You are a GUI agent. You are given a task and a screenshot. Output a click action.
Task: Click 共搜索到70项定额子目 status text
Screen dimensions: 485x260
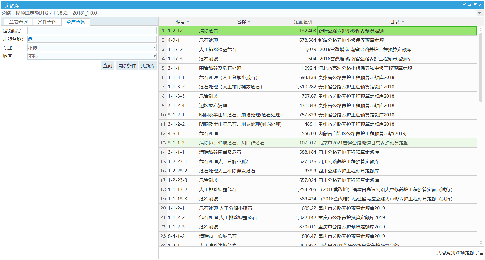(x=460, y=253)
